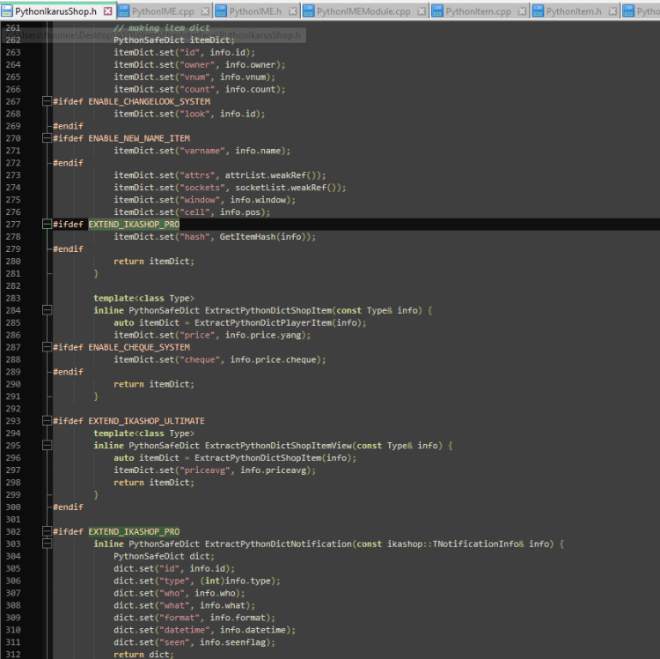This screenshot has width=660, height=659.
Task: Click the attrList.weakRef() line
Action: click(x=220, y=174)
